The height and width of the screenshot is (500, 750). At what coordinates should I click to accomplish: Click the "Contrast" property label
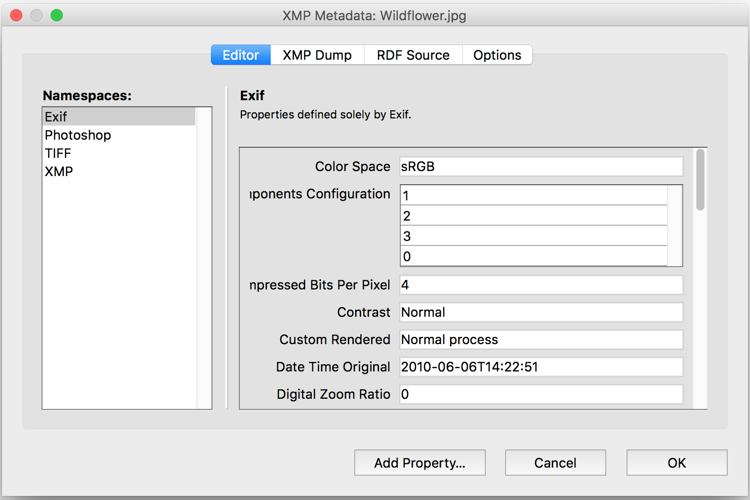(364, 312)
